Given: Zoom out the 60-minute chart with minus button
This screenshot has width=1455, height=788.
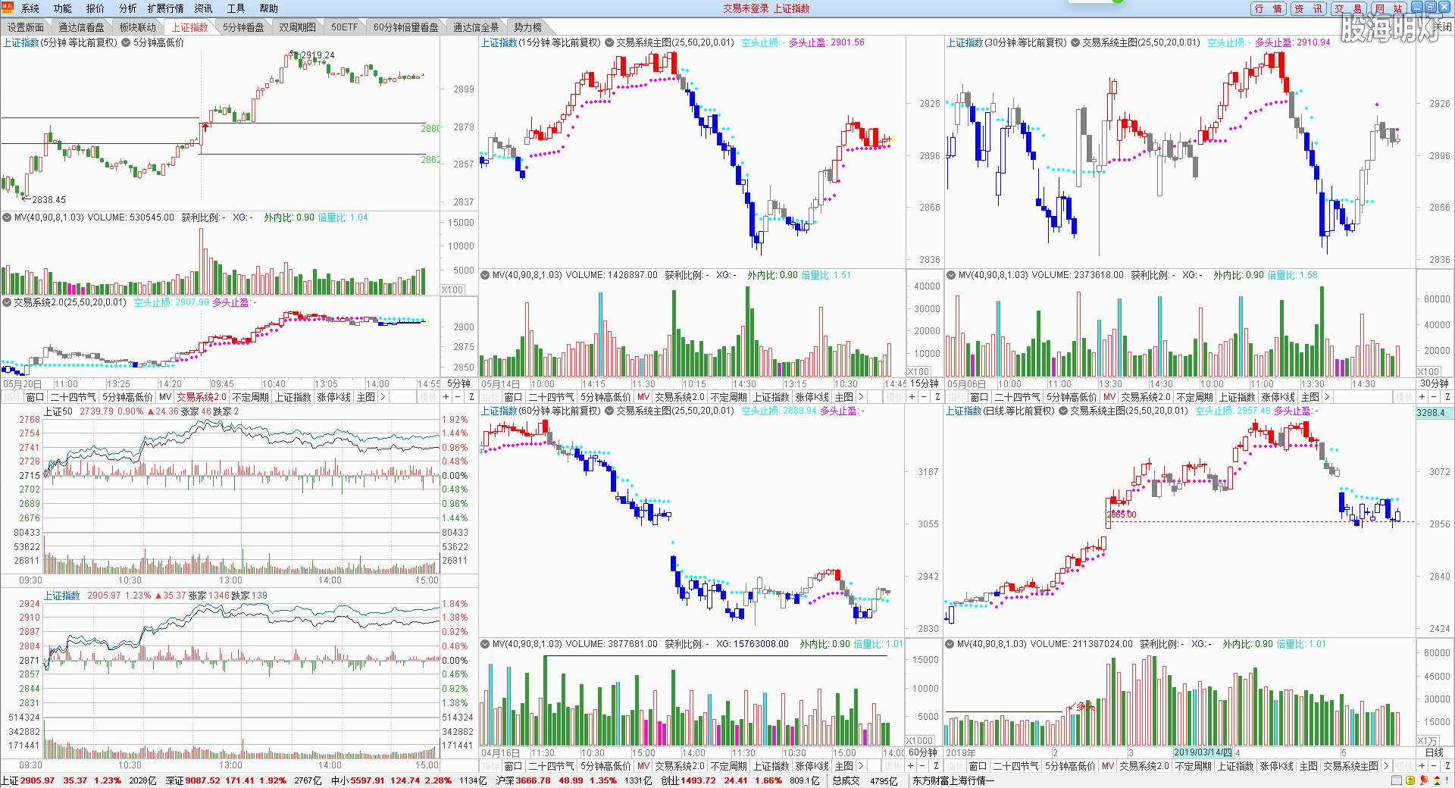Looking at the screenshot, I should click(924, 766).
